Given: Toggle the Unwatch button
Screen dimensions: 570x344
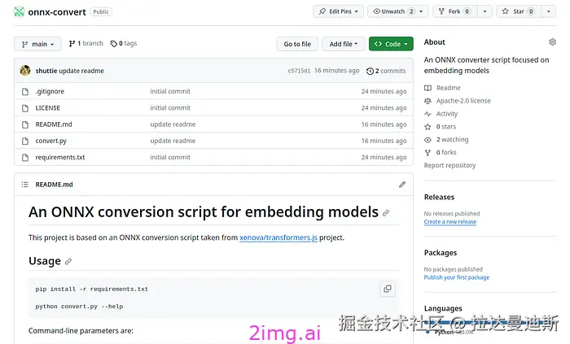Looking at the screenshot, I should (x=392, y=11).
